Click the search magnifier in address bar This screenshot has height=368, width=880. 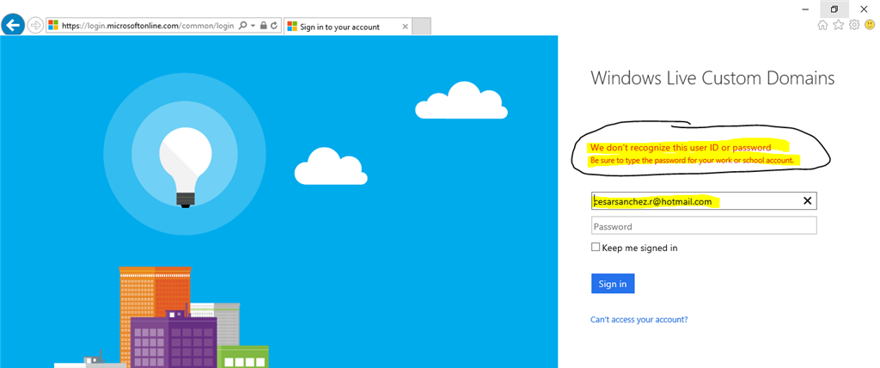click(x=243, y=25)
